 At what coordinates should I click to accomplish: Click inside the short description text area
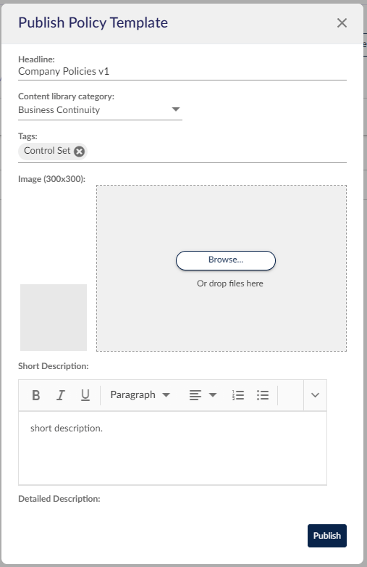(172, 448)
